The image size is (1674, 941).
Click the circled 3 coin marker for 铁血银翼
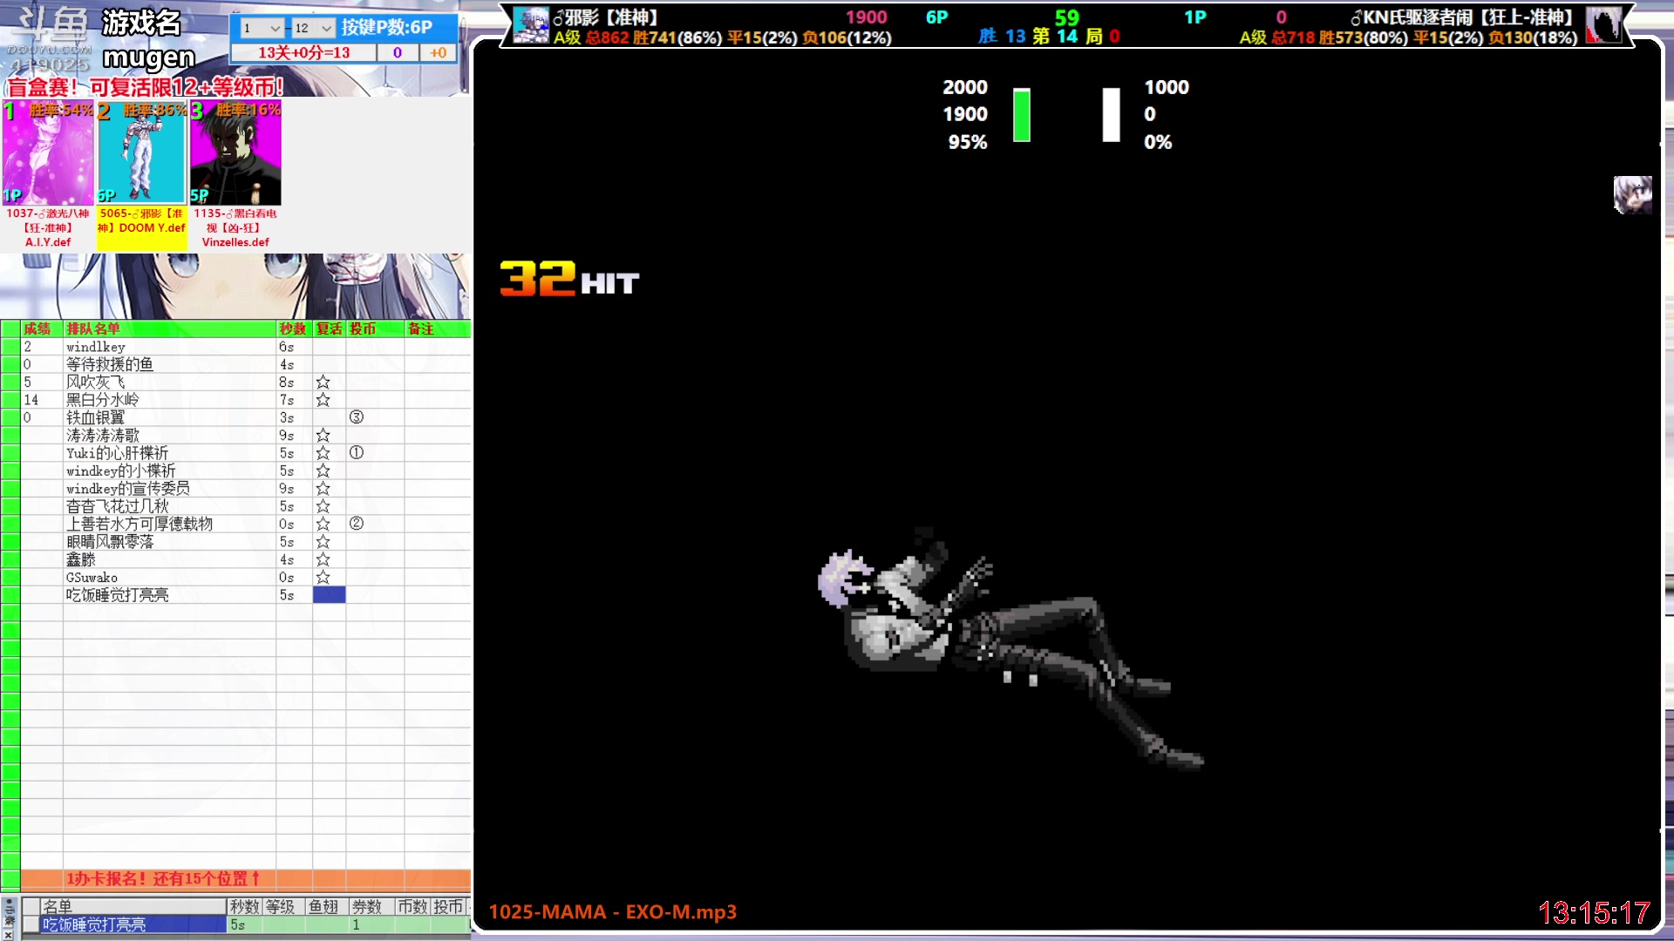[356, 417]
